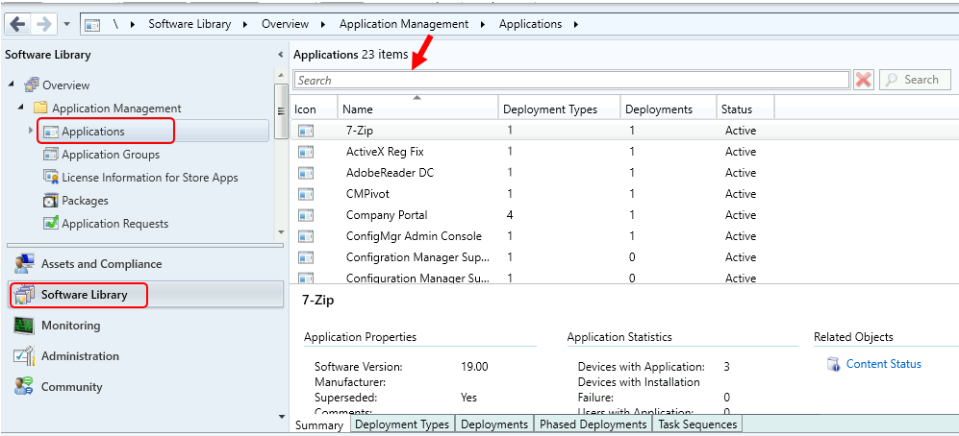The width and height of the screenshot is (959, 436).
Task: Click the Application Groups icon
Action: [51, 155]
